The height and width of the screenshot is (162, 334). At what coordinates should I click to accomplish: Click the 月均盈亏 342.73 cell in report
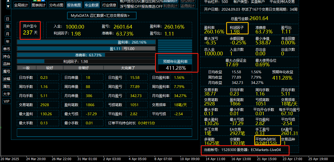pos(127,96)
